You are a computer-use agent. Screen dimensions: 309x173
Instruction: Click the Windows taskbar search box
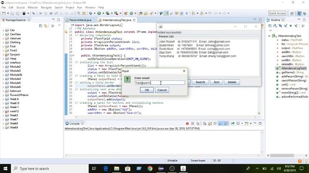coord(50,169)
